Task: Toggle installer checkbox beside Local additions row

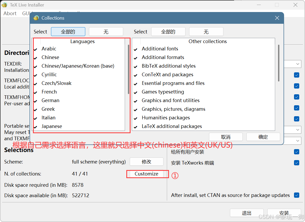Action: [x=297, y=86]
